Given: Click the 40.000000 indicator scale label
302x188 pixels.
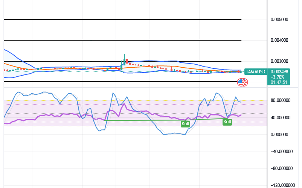Looking at the screenshot, I should point(280,117).
